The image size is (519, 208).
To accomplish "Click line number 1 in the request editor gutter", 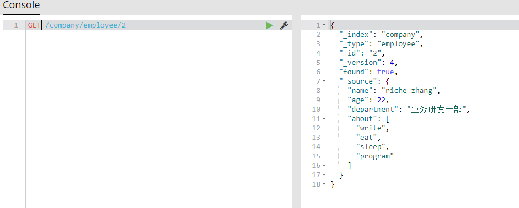I will 16,25.
